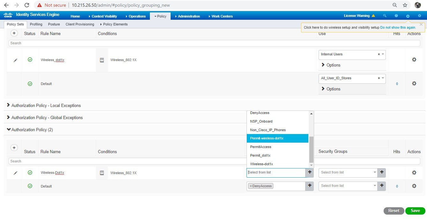Click the License Warning alert

pos(359,16)
